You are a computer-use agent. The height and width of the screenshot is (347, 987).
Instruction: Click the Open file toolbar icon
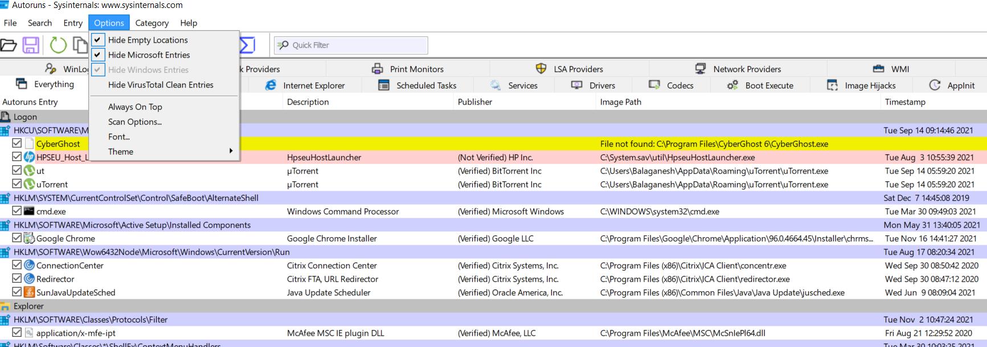[x=8, y=45]
